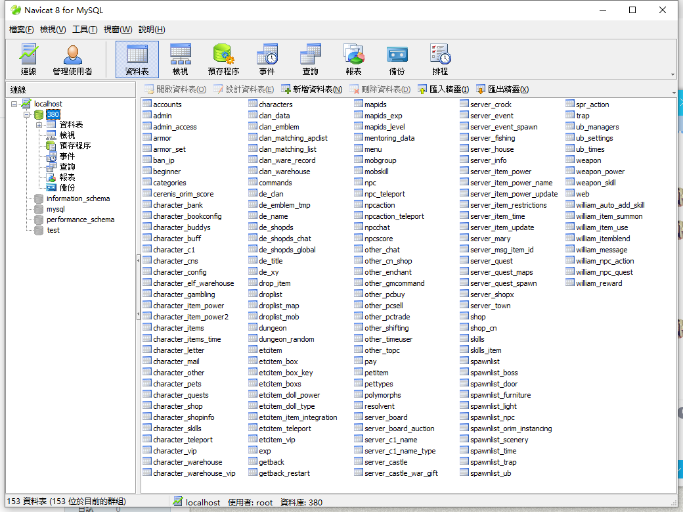Open the 查詢 query toolbar icon

310,59
